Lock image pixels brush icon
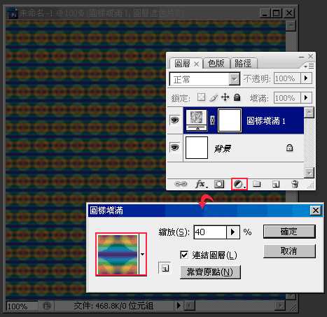 click(x=213, y=97)
